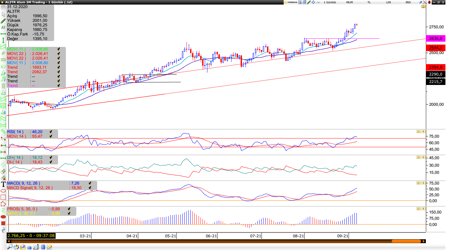Click the yellow button of RSI pane
The height and width of the screenshot is (250, 450).
[x=418, y=132]
